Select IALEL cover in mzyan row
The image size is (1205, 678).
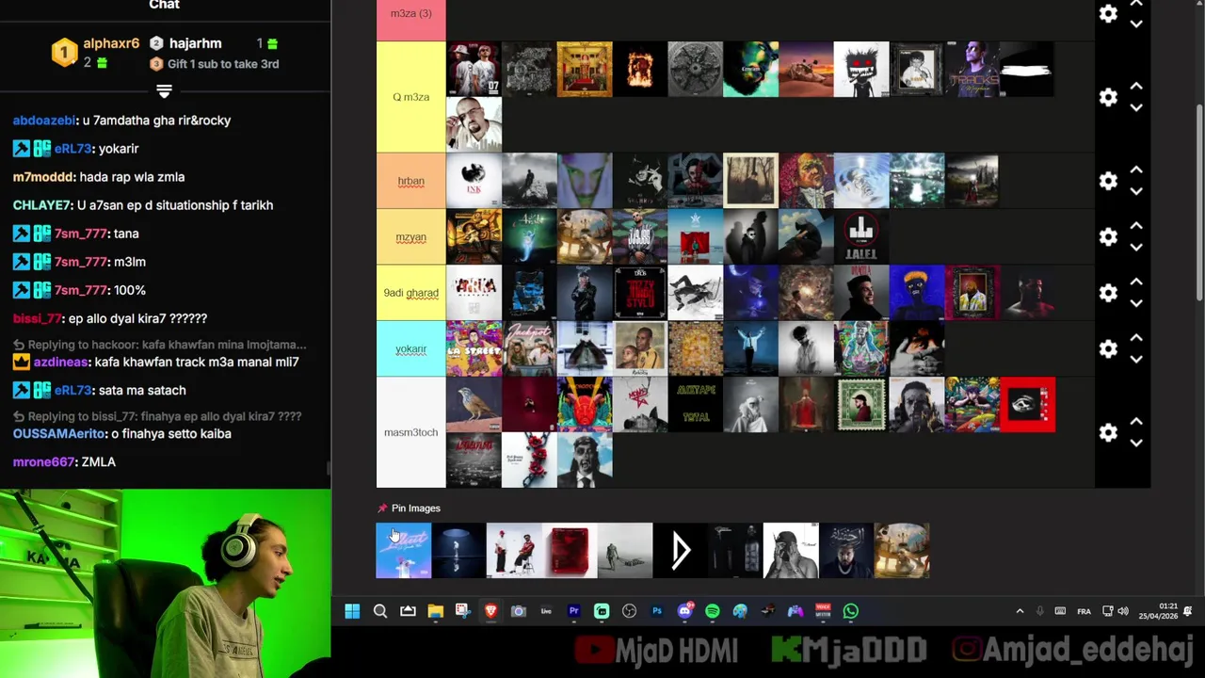pyautogui.click(x=861, y=236)
